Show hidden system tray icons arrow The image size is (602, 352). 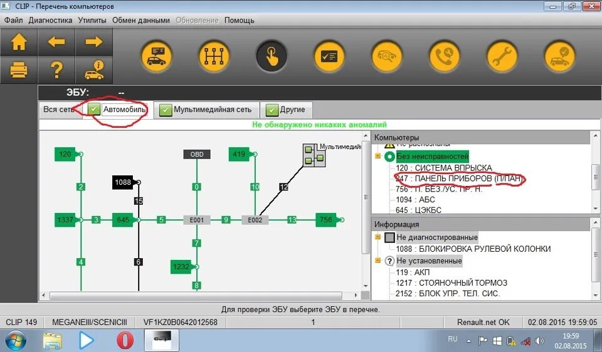469,340
